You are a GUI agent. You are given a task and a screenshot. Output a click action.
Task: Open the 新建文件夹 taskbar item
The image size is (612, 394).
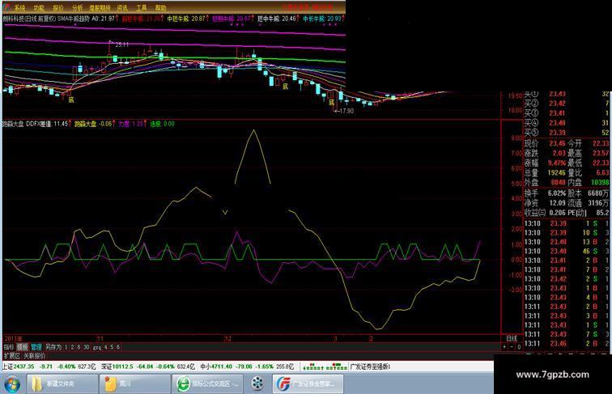tap(62, 384)
